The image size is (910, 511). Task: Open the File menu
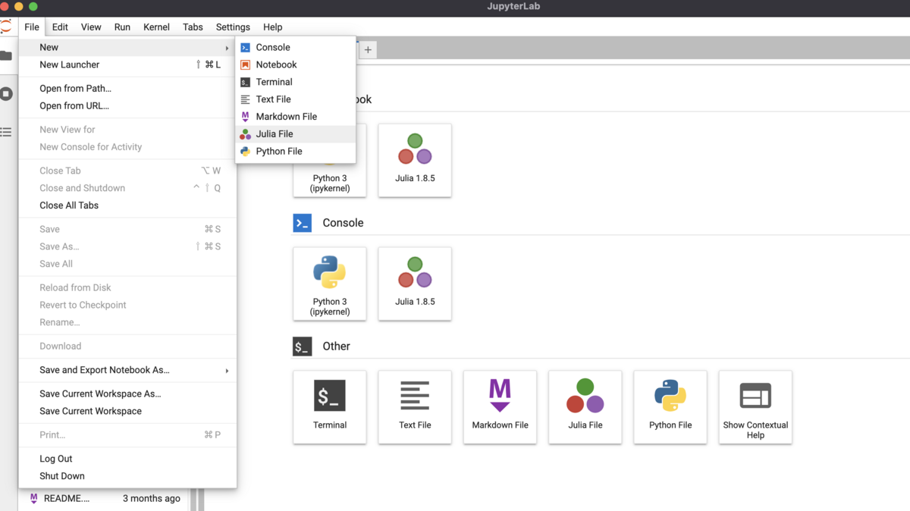(31, 27)
